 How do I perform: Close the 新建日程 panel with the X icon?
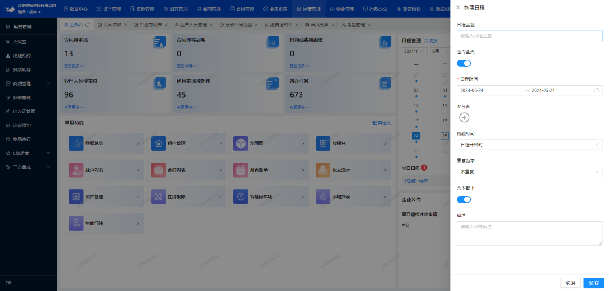(x=458, y=7)
